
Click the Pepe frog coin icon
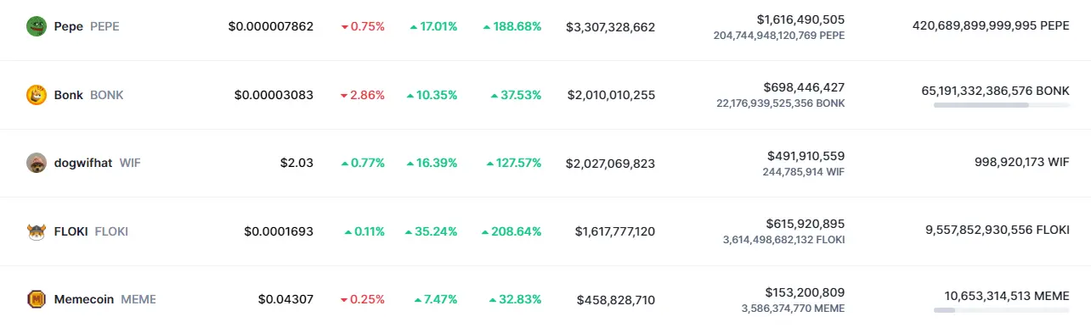[x=36, y=26]
